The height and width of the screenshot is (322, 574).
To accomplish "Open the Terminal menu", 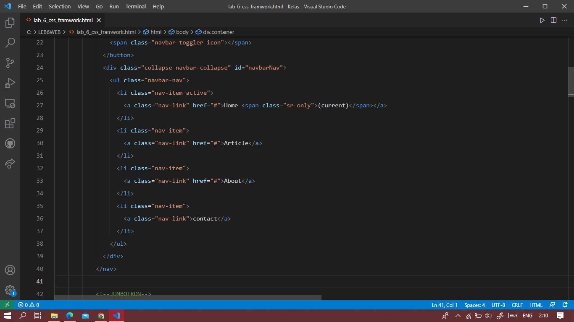I will [x=135, y=6].
